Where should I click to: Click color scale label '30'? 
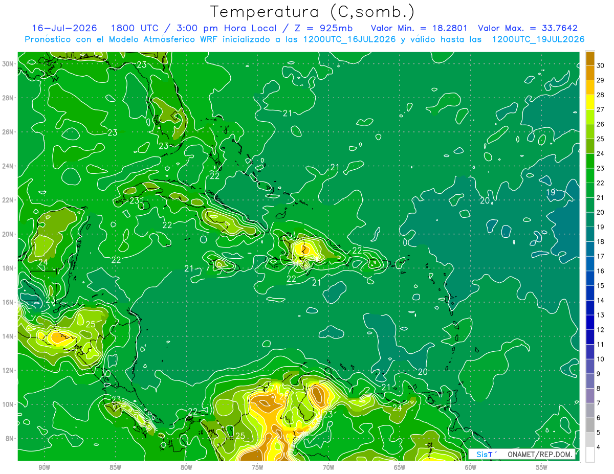point(600,65)
